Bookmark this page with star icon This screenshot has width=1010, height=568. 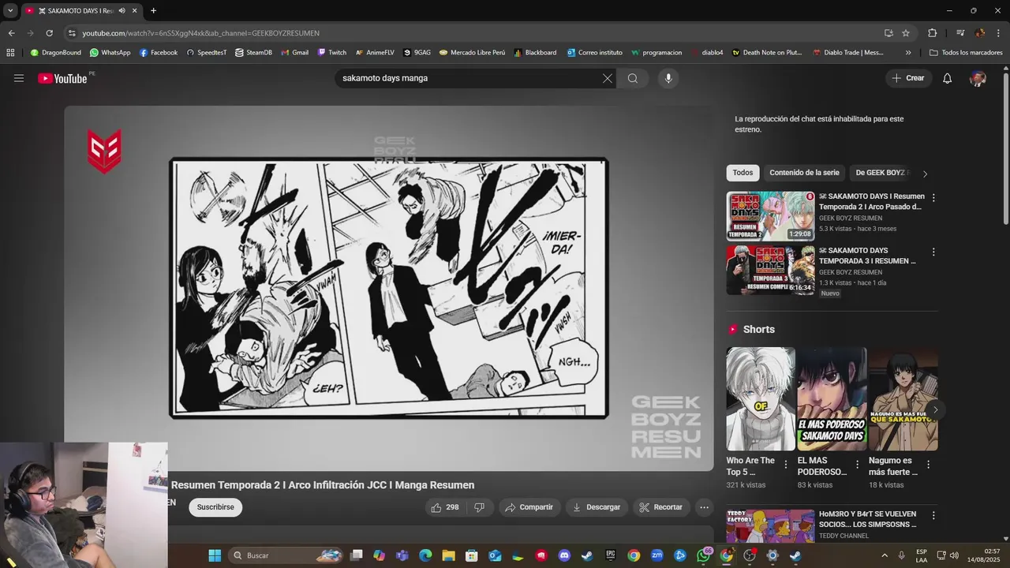point(906,33)
